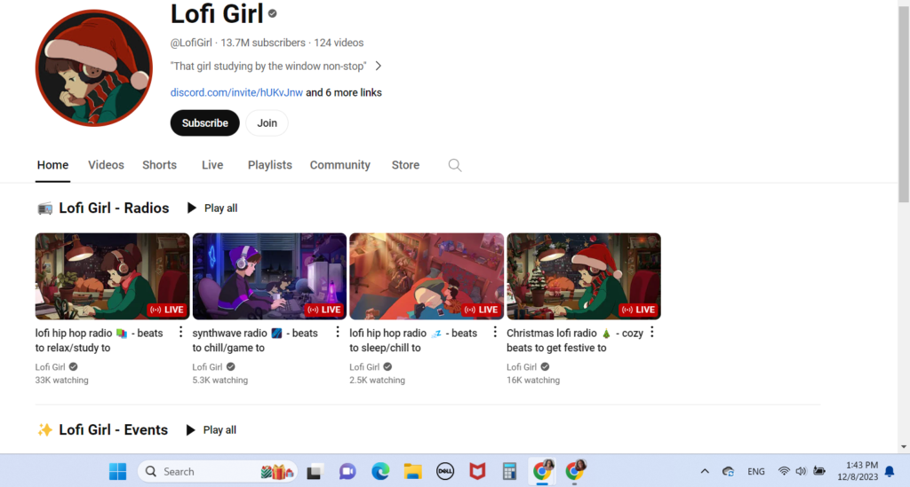Open the options menu for Christmas lofi radio
This screenshot has width=910, height=487.
(652, 332)
